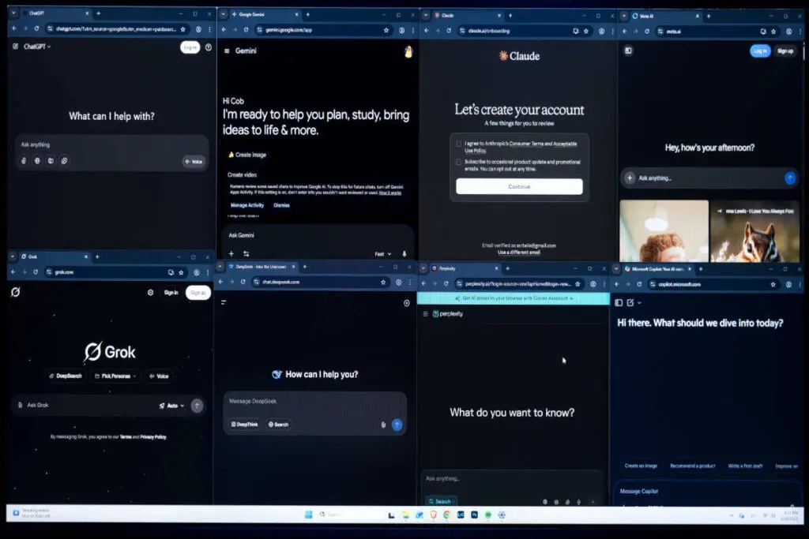The width and height of the screenshot is (809, 539).
Task: Open the Chrome three-dot menu in Claude window
Action: (613, 32)
